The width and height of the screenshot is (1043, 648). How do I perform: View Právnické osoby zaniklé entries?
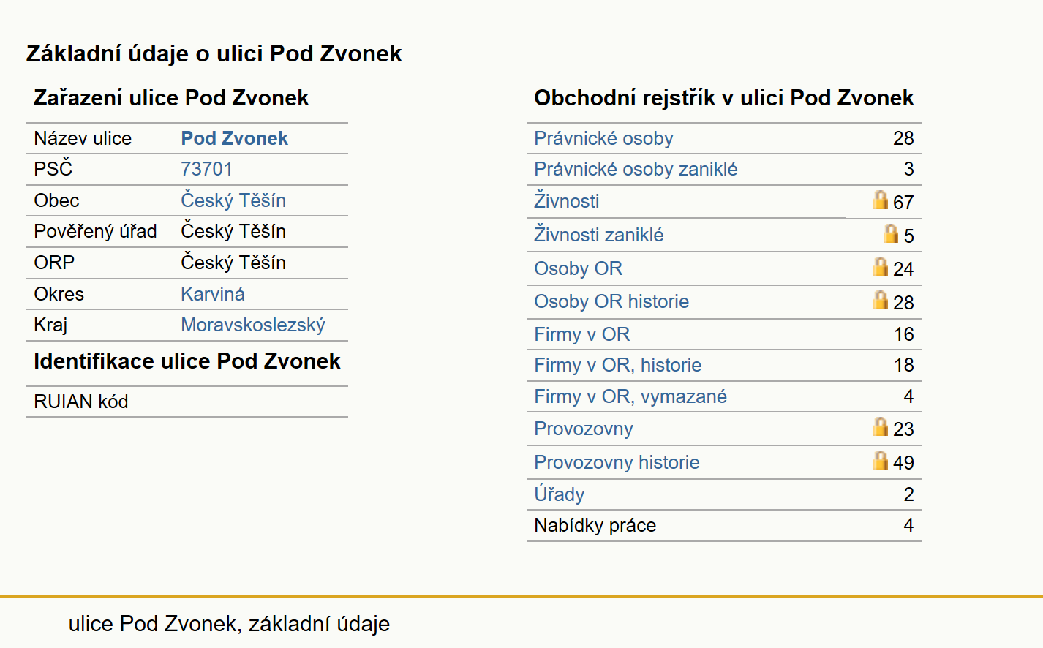point(636,169)
